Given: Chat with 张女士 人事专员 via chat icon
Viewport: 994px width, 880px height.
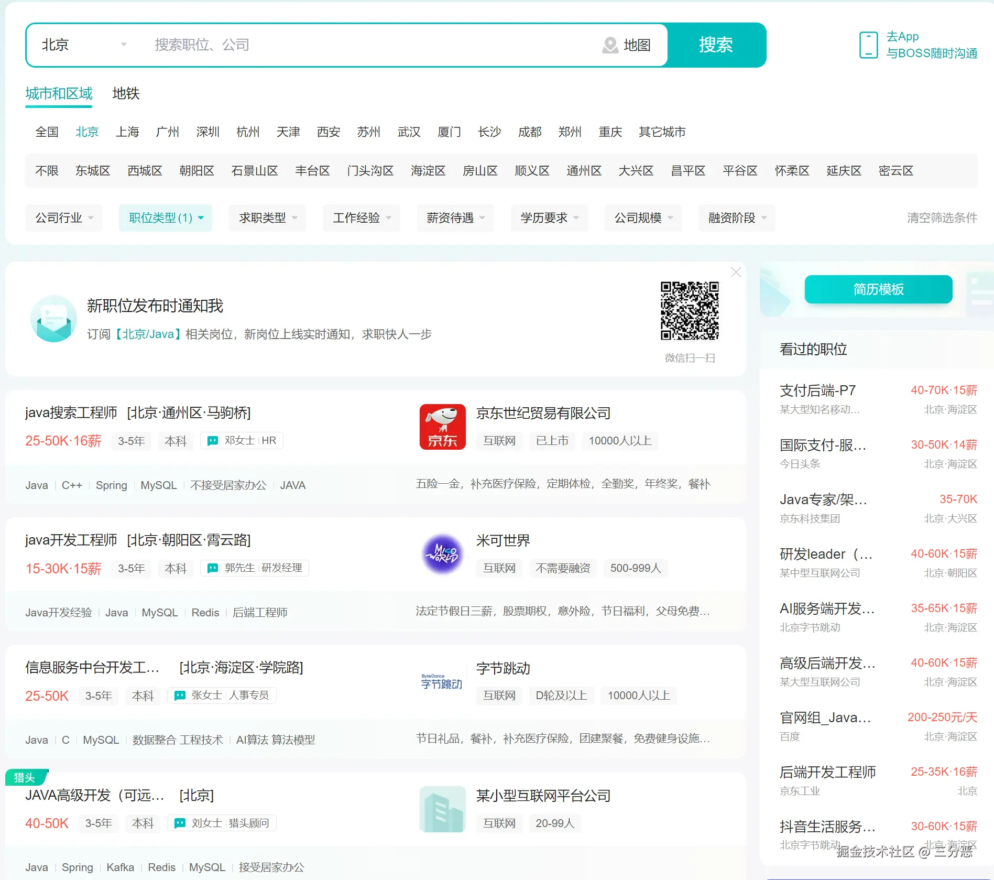Looking at the screenshot, I should pos(180,696).
